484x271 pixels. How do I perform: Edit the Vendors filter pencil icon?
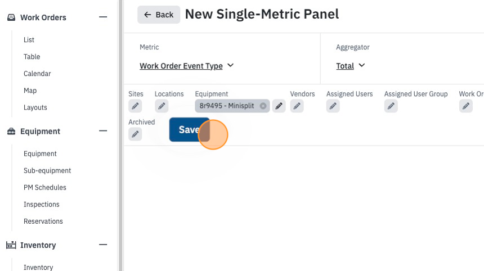(x=297, y=106)
